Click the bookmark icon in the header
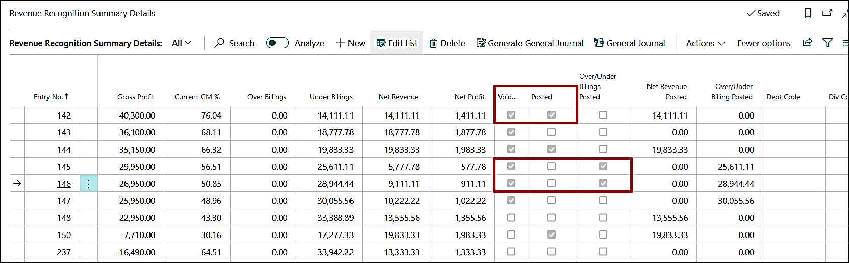This screenshot has height=263, width=849. click(x=808, y=13)
